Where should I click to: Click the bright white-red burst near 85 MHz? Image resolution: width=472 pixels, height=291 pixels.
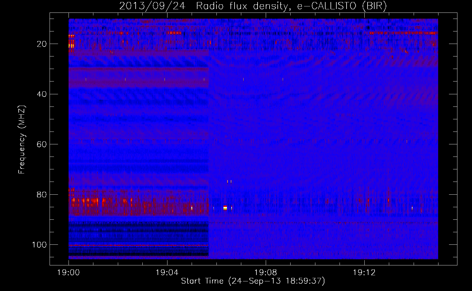pos(225,207)
